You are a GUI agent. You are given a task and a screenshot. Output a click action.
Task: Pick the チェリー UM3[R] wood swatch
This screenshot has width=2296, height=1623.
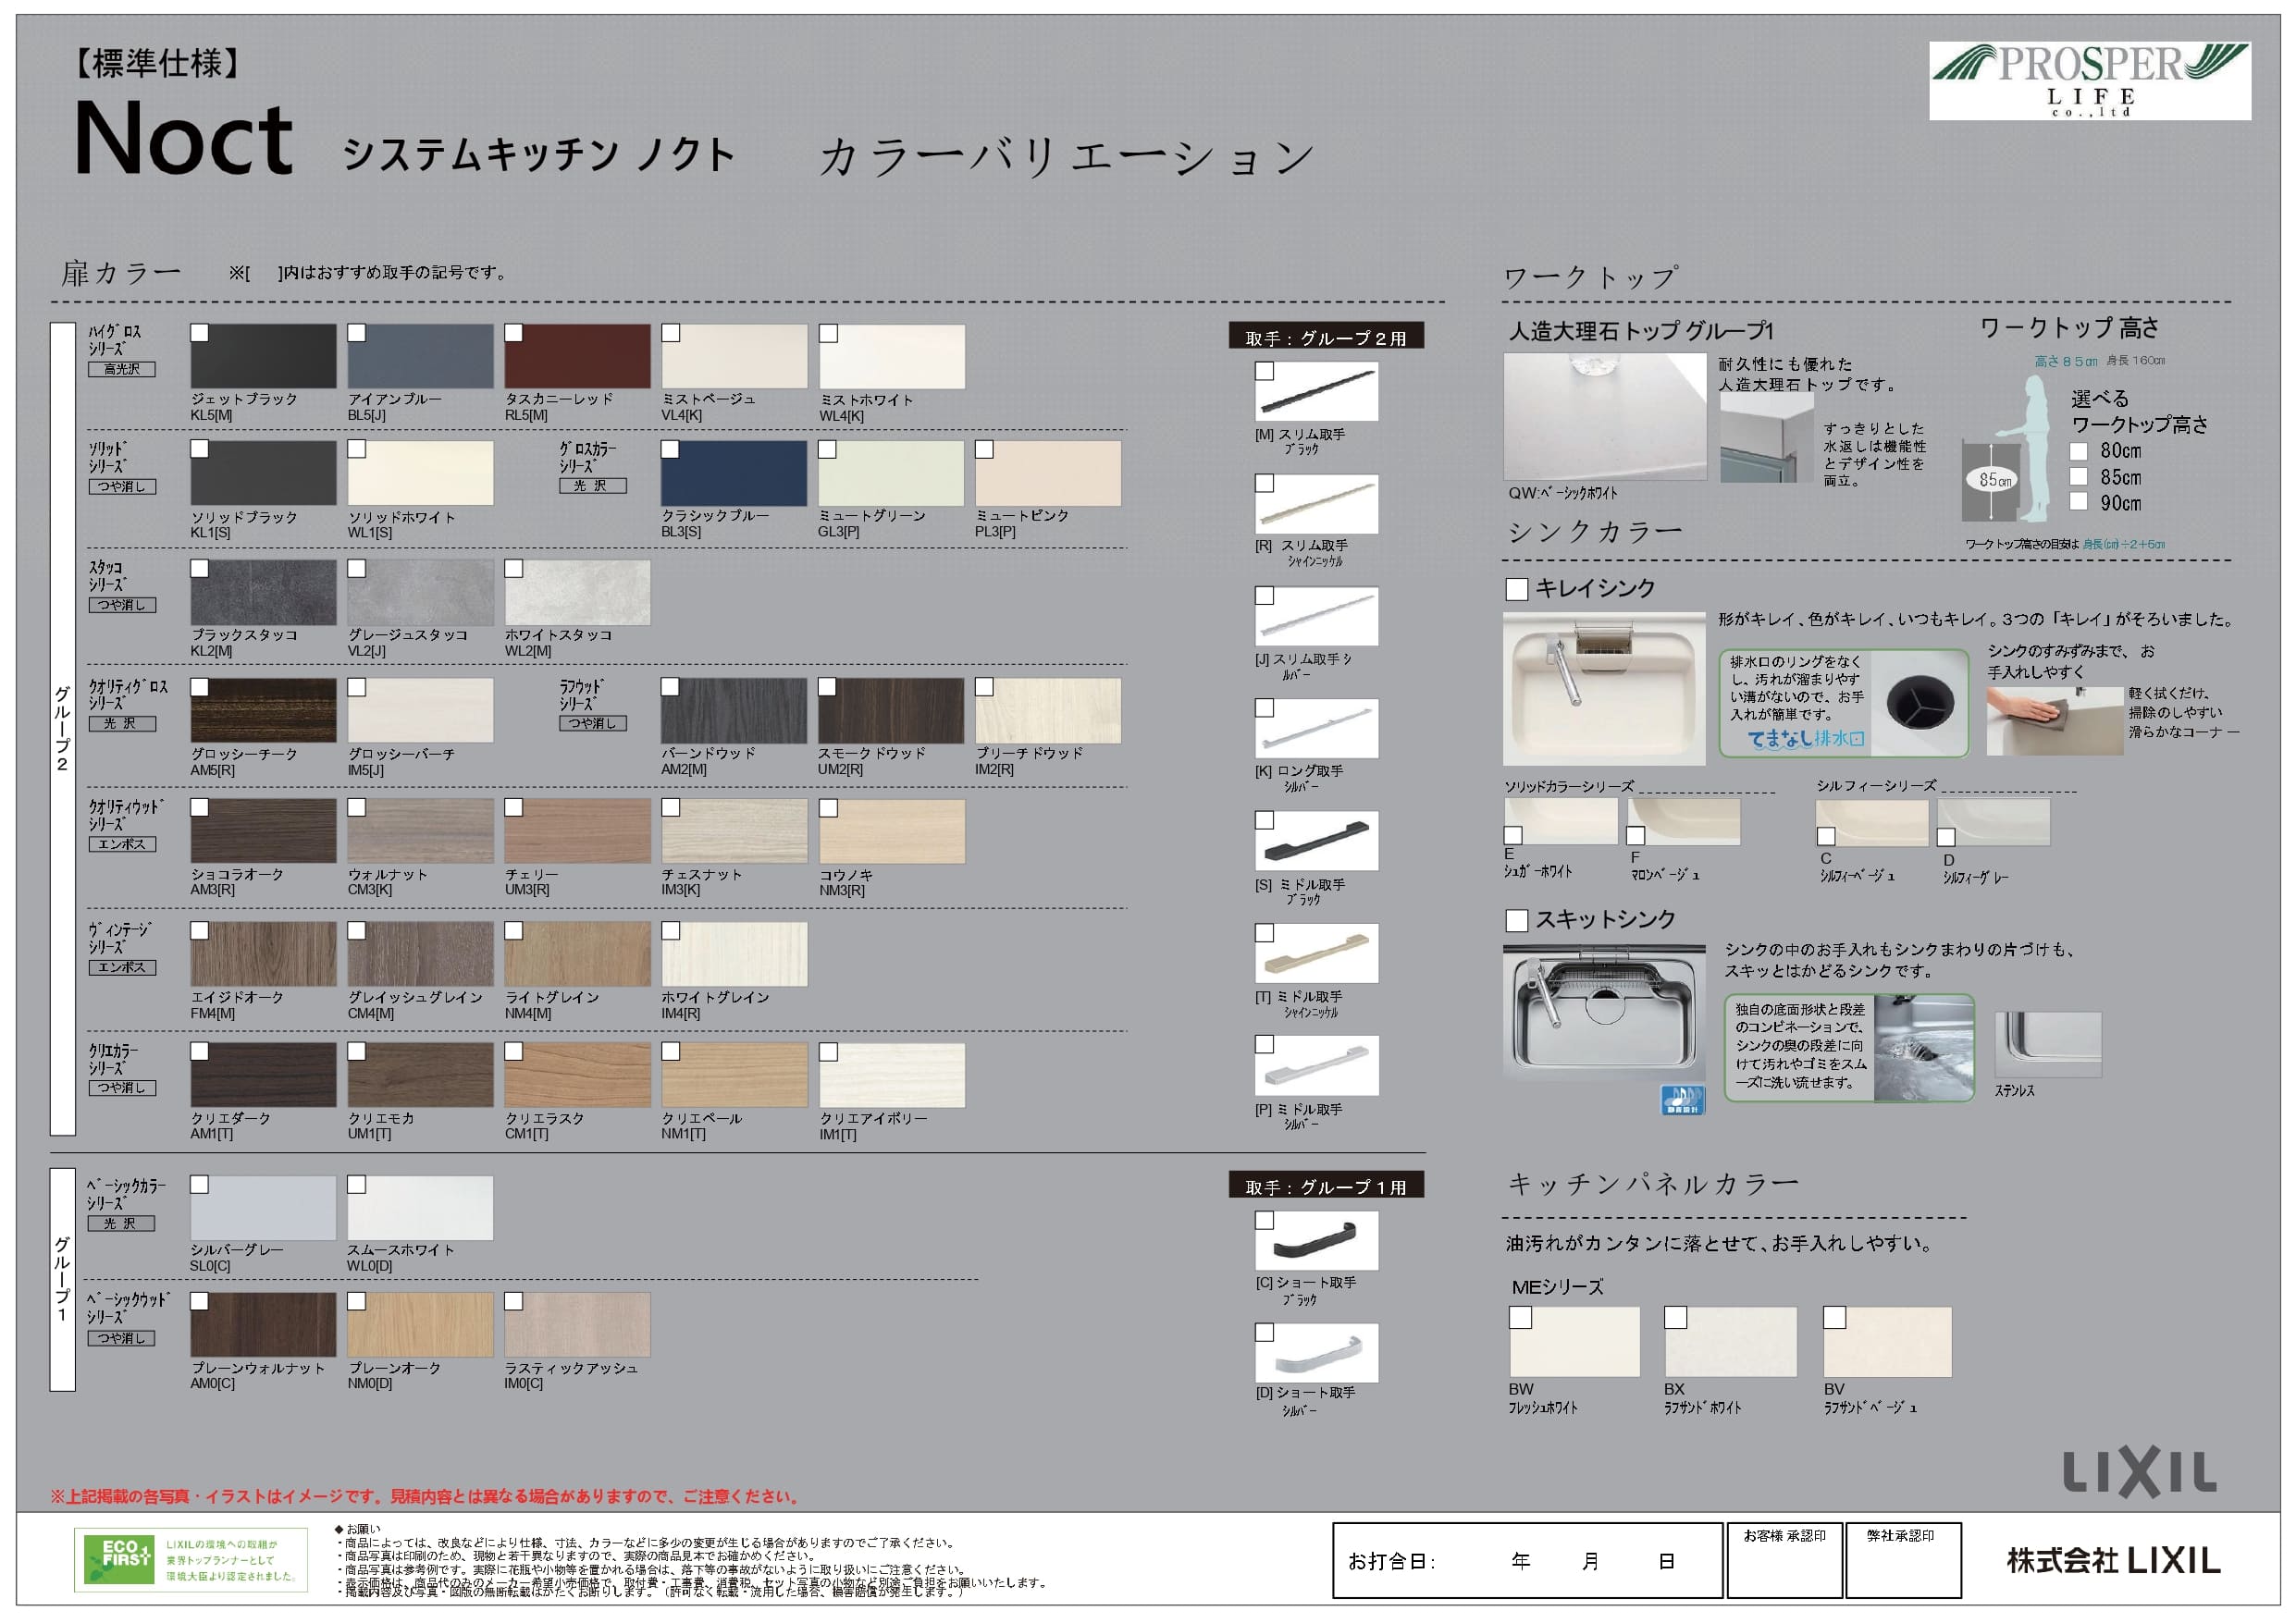click(x=578, y=831)
